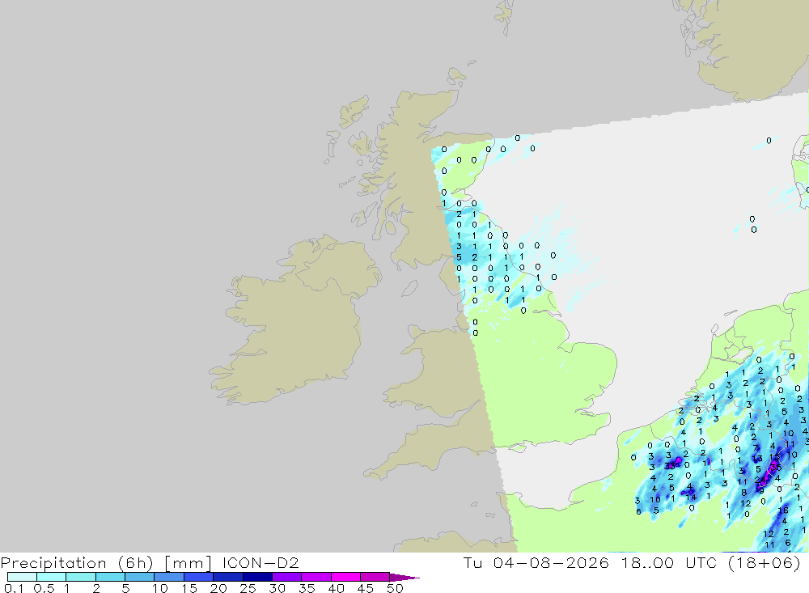Click the 'ICON-D2' model name label

(x=260, y=562)
